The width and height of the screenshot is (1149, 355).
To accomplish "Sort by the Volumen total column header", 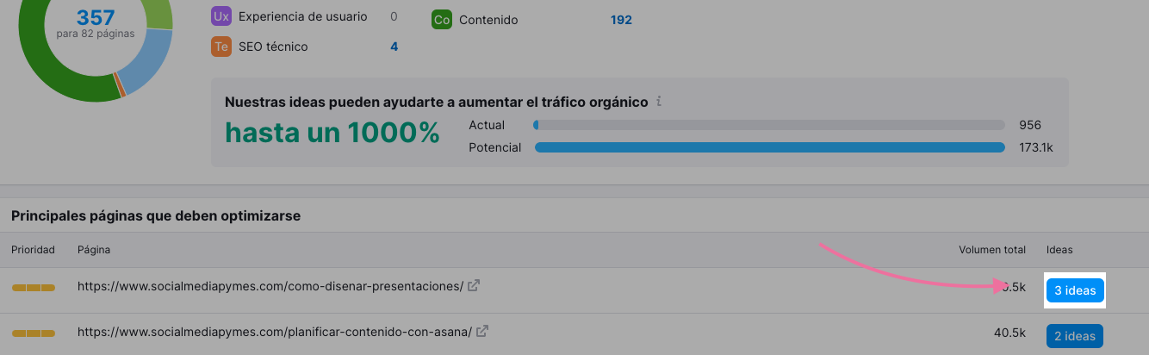I will 991,250.
